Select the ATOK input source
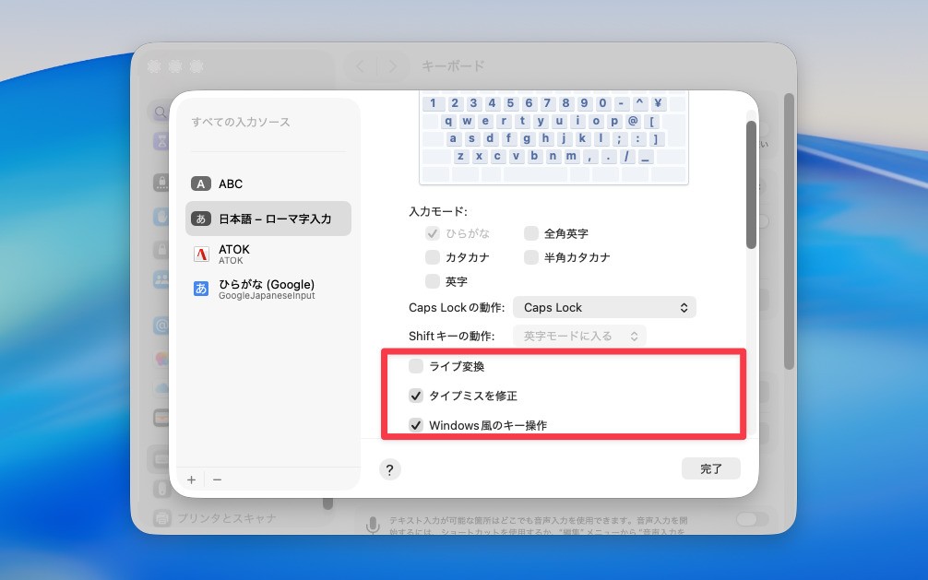The width and height of the screenshot is (928, 580). pos(268,254)
